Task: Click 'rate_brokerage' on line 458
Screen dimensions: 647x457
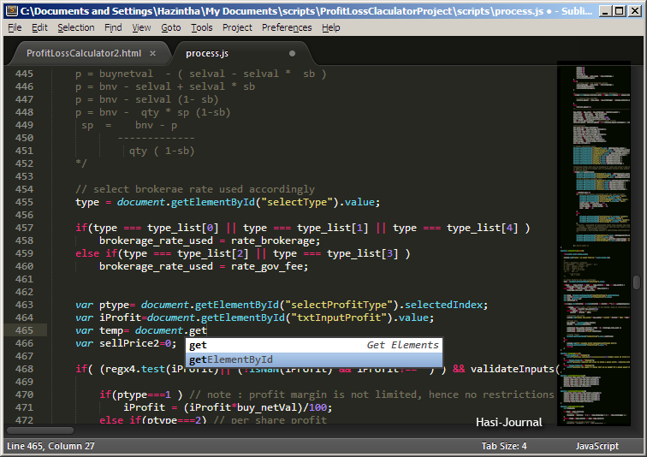Action: (273, 240)
